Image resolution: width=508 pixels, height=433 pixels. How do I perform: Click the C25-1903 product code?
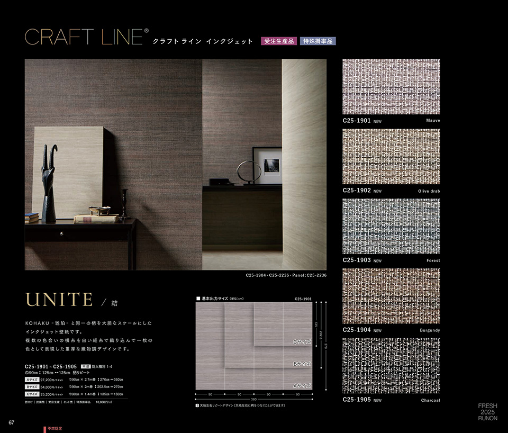click(x=357, y=260)
